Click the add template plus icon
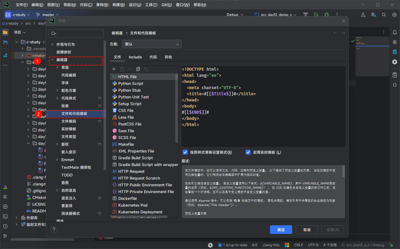Image resolution: width=400 pixels, height=249 pixels. point(114,69)
